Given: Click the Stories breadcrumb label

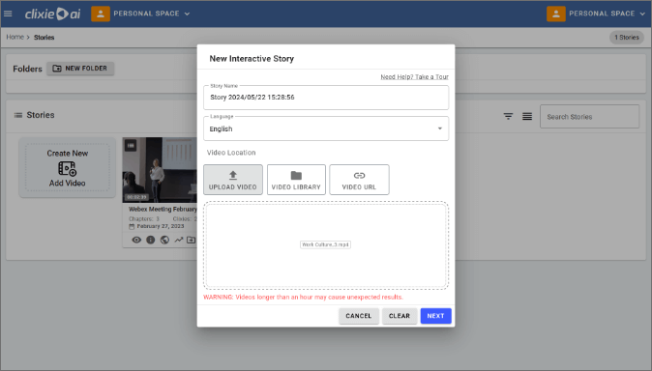Looking at the screenshot, I should click(44, 38).
